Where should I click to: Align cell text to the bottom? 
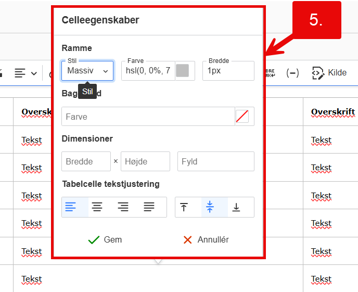(236, 207)
